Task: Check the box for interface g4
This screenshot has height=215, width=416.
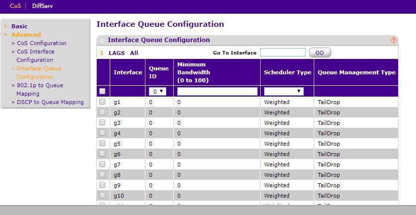Action: click(x=102, y=133)
